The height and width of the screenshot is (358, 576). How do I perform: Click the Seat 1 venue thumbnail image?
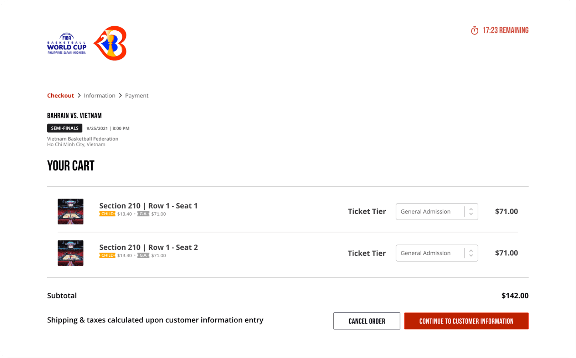coord(70,211)
